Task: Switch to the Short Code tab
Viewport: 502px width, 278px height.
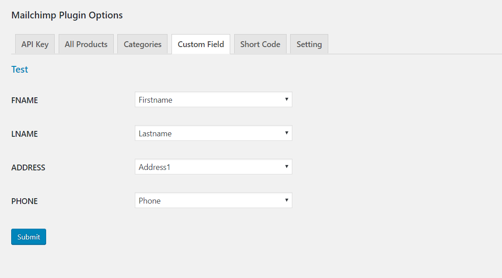Action: [260, 44]
